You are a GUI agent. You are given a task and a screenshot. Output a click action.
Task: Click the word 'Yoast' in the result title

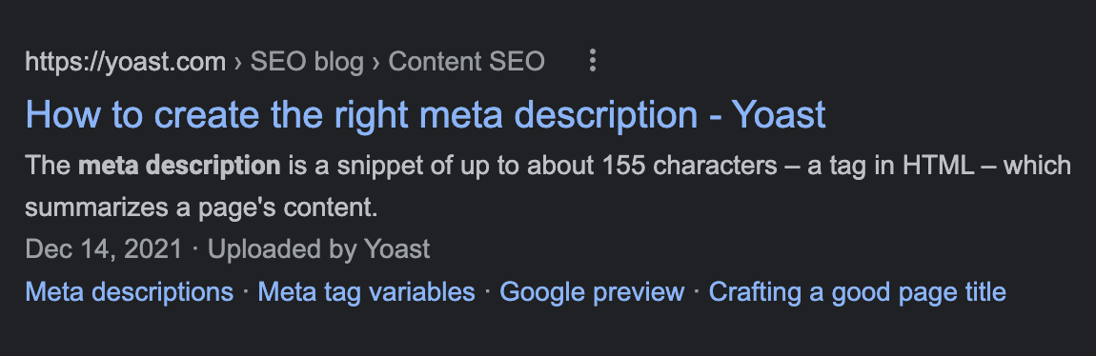tap(779, 114)
